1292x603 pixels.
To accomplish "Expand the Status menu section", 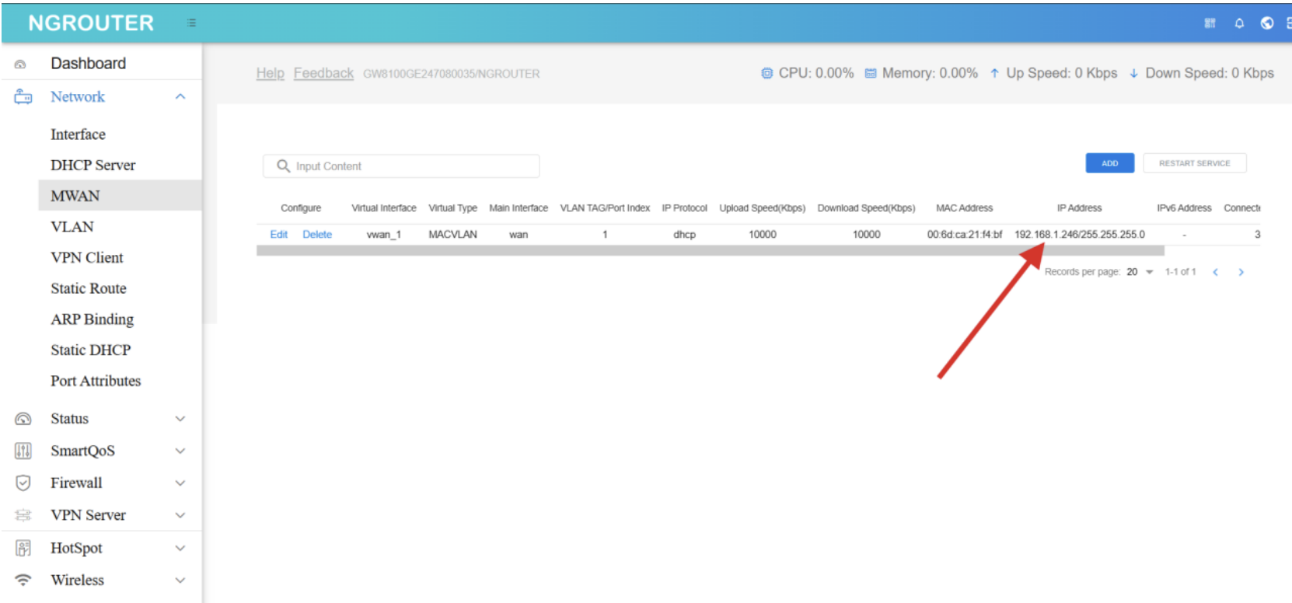I will pos(180,419).
